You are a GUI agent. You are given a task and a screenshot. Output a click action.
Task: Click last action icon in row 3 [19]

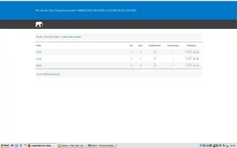(197, 58)
